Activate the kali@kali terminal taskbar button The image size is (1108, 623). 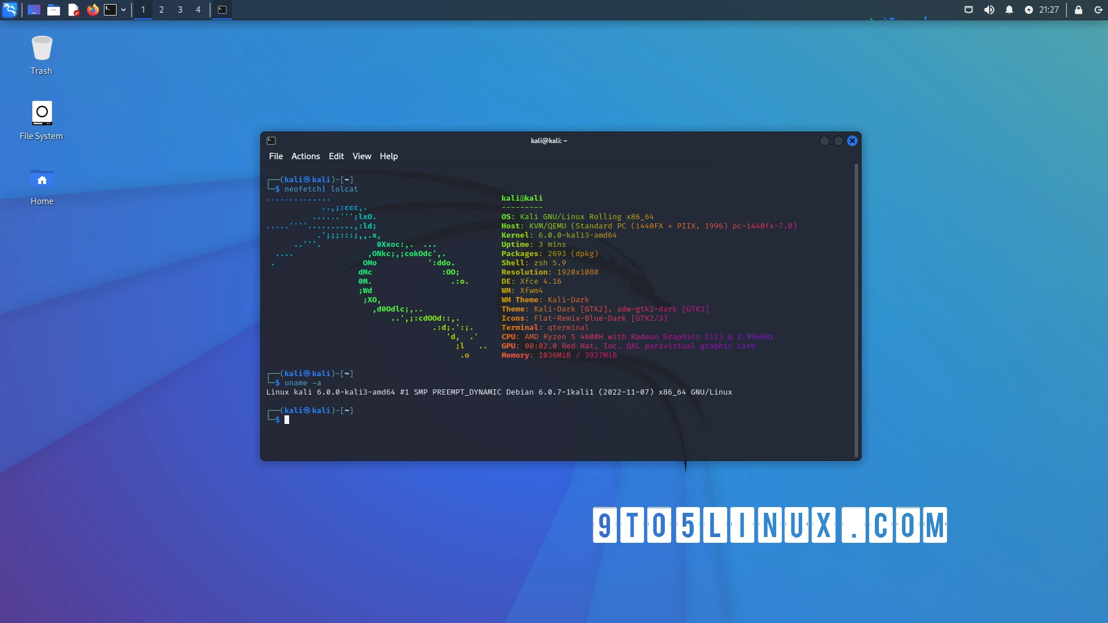[222, 10]
